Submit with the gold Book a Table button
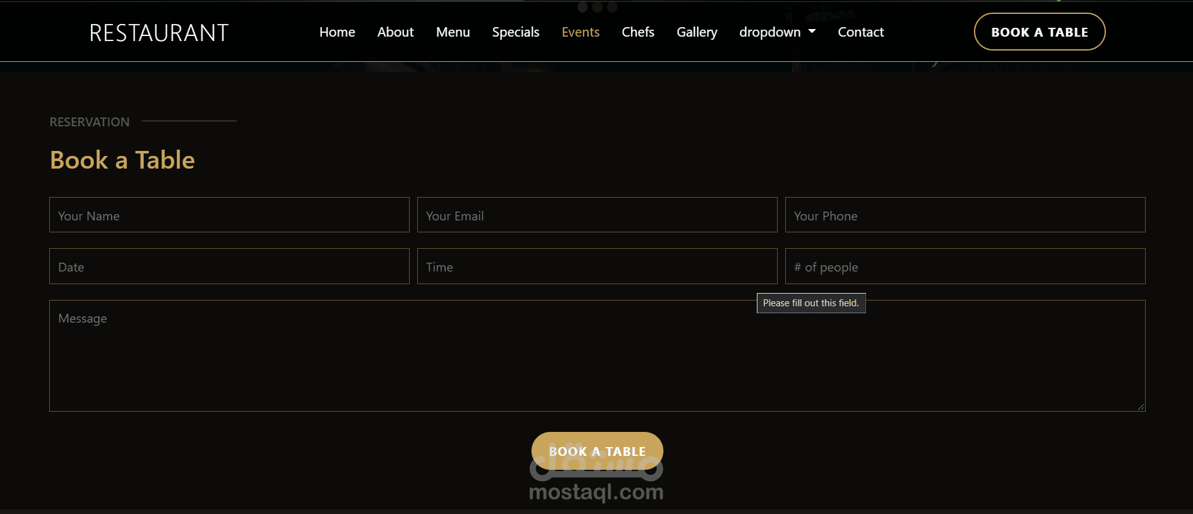Viewport: 1193px width, 514px height. click(597, 451)
